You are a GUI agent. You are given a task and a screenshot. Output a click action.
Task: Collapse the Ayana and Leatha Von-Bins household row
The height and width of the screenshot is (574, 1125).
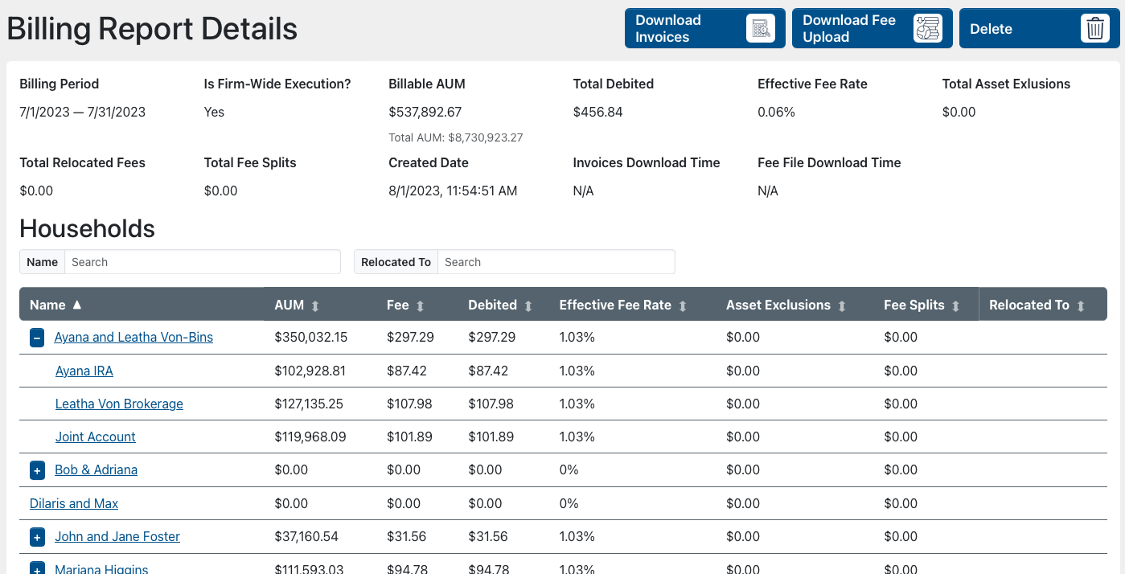(36, 338)
